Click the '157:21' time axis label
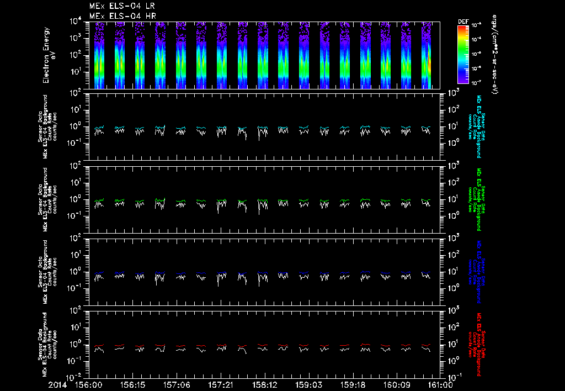This screenshot has height=391, width=565. click(221, 385)
